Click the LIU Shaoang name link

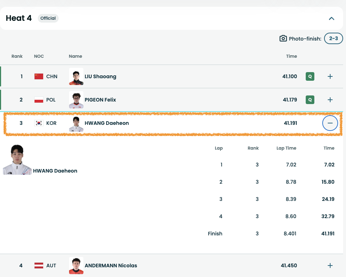[100, 76]
